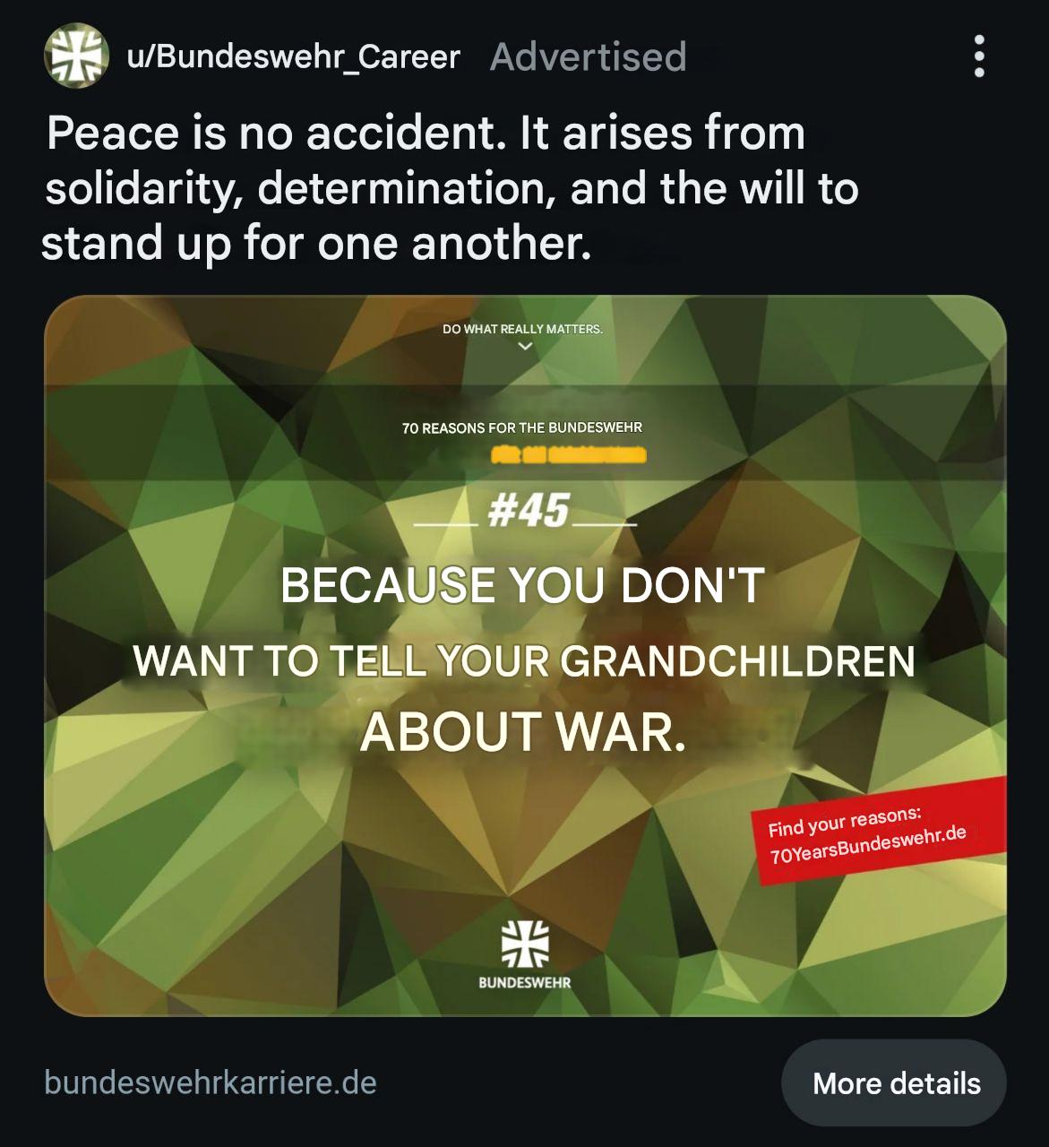Open the camouflage ad image

click(x=525, y=656)
